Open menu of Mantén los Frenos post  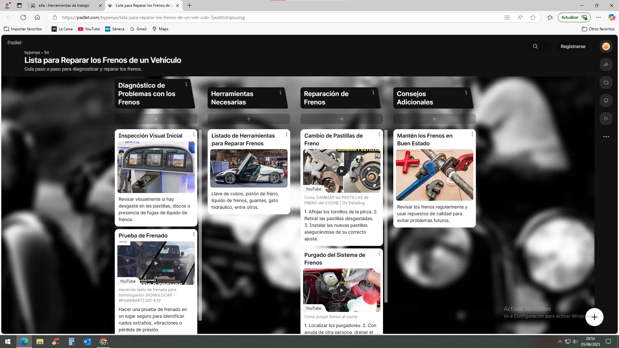click(x=472, y=134)
